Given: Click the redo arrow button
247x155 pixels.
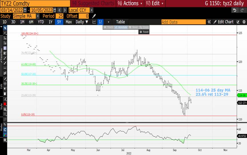Looking at the screenshot, I should (242, 10).
